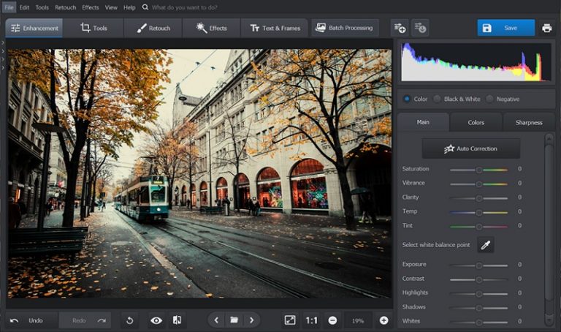Click the eyedropper white balance tool
561x332 pixels.
tap(486, 245)
